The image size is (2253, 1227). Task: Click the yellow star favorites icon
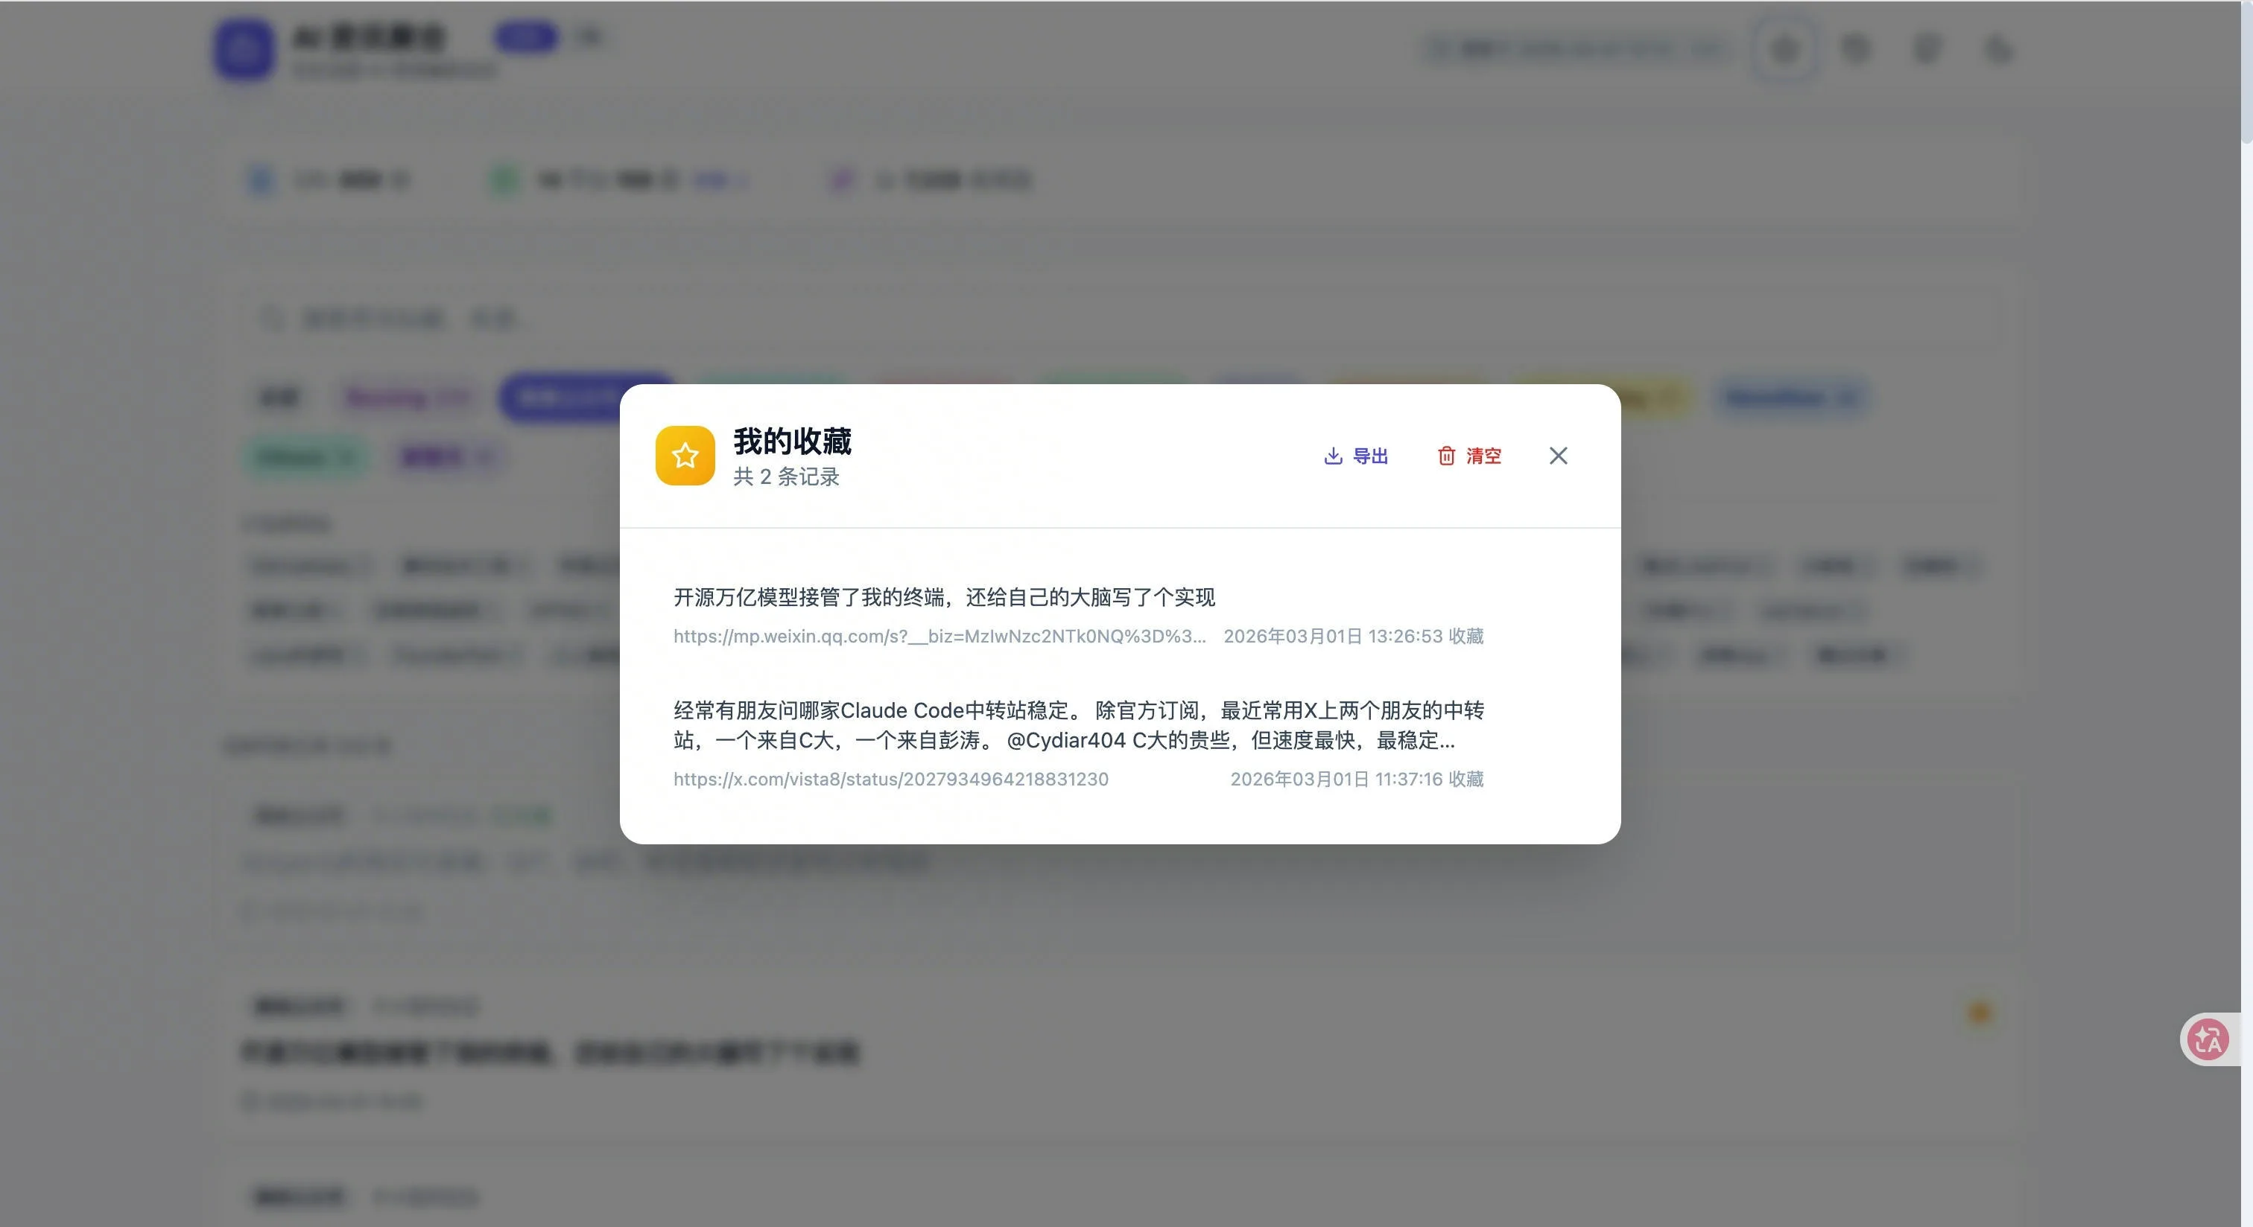coord(685,456)
